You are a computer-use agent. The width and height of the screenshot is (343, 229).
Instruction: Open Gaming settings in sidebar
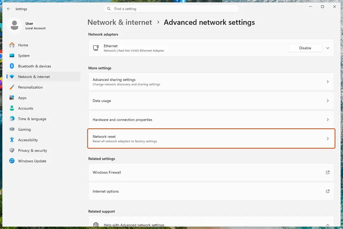pyautogui.click(x=43, y=129)
